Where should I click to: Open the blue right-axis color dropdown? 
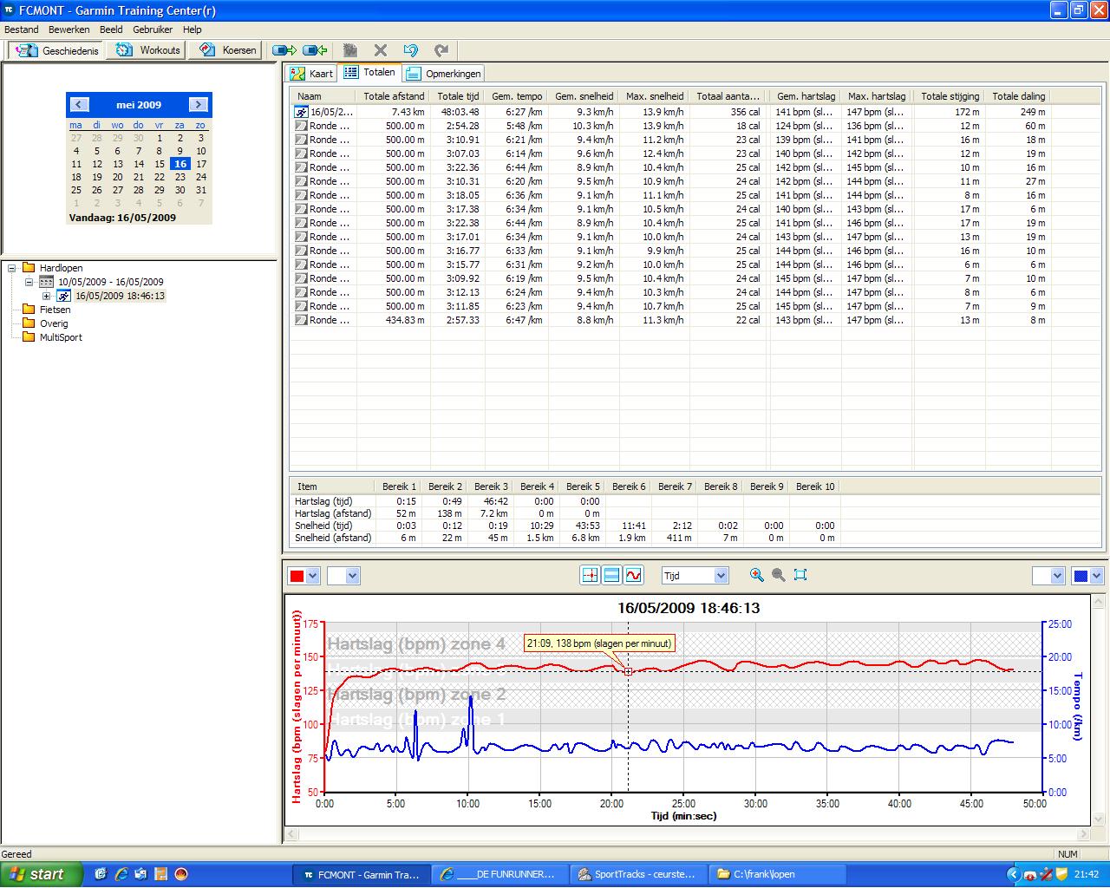tap(1096, 576)
